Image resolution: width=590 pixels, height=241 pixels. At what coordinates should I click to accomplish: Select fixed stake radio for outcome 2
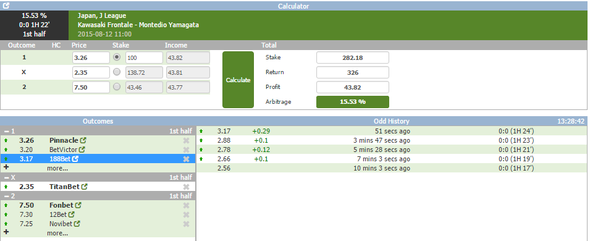click(117, 87)
